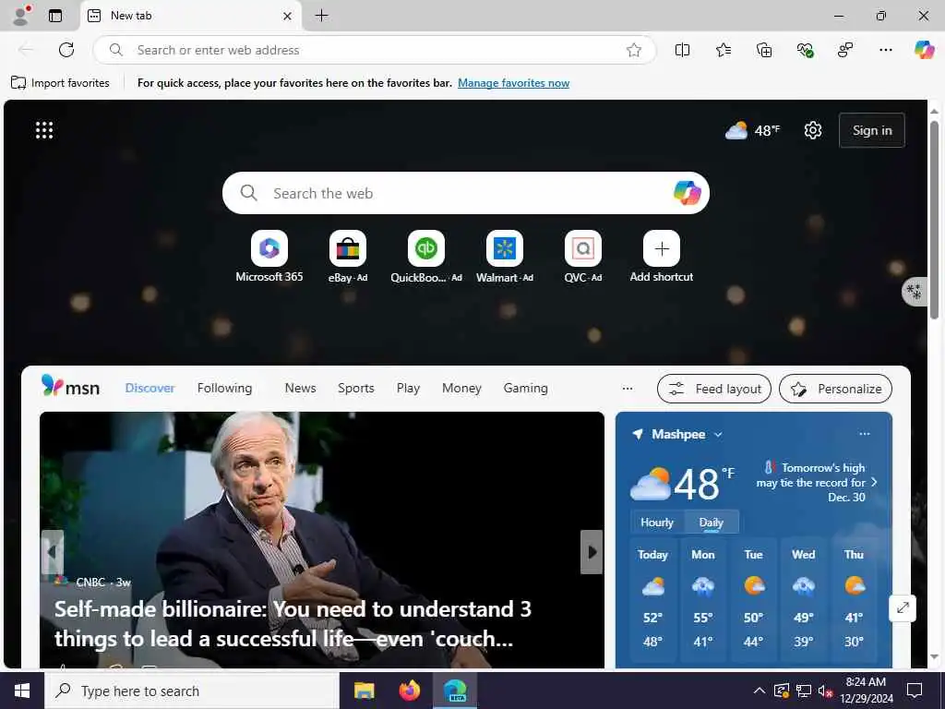Screen dimensions: 945x709
Task: Expand more feed categories ellipsis
Action: [x=628, y=389]
